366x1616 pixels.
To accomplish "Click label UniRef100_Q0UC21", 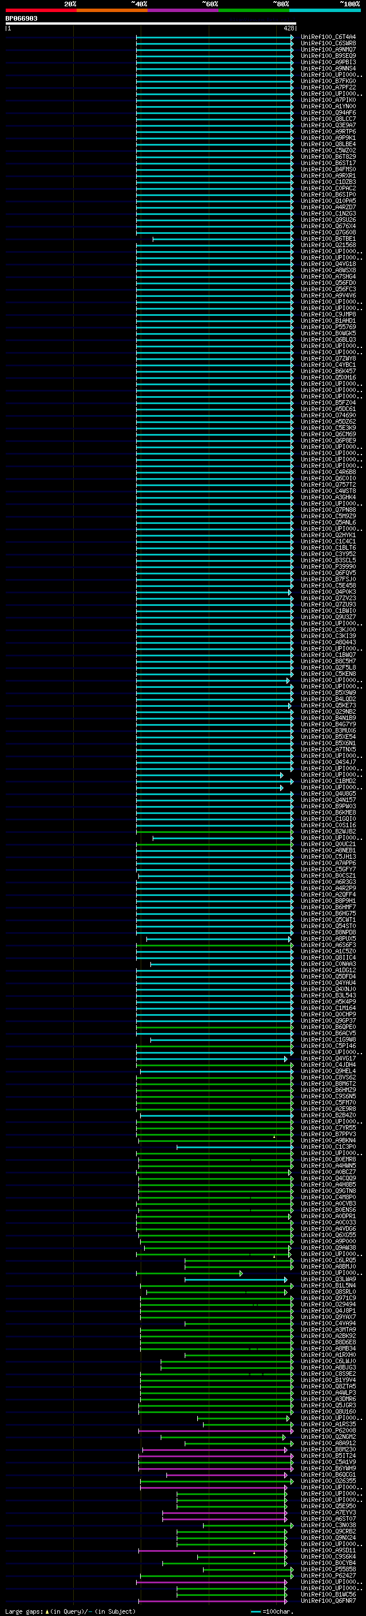I will (328, 844).
